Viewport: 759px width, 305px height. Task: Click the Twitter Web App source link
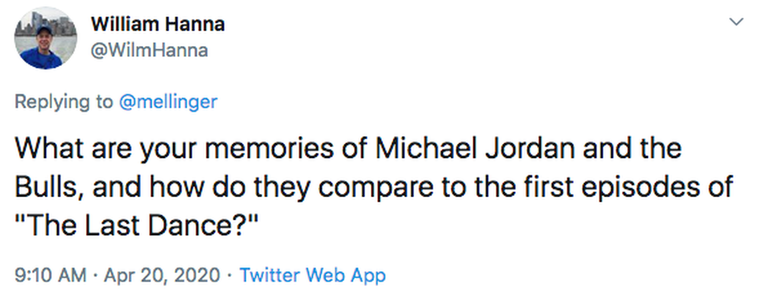tap(312, 275)
